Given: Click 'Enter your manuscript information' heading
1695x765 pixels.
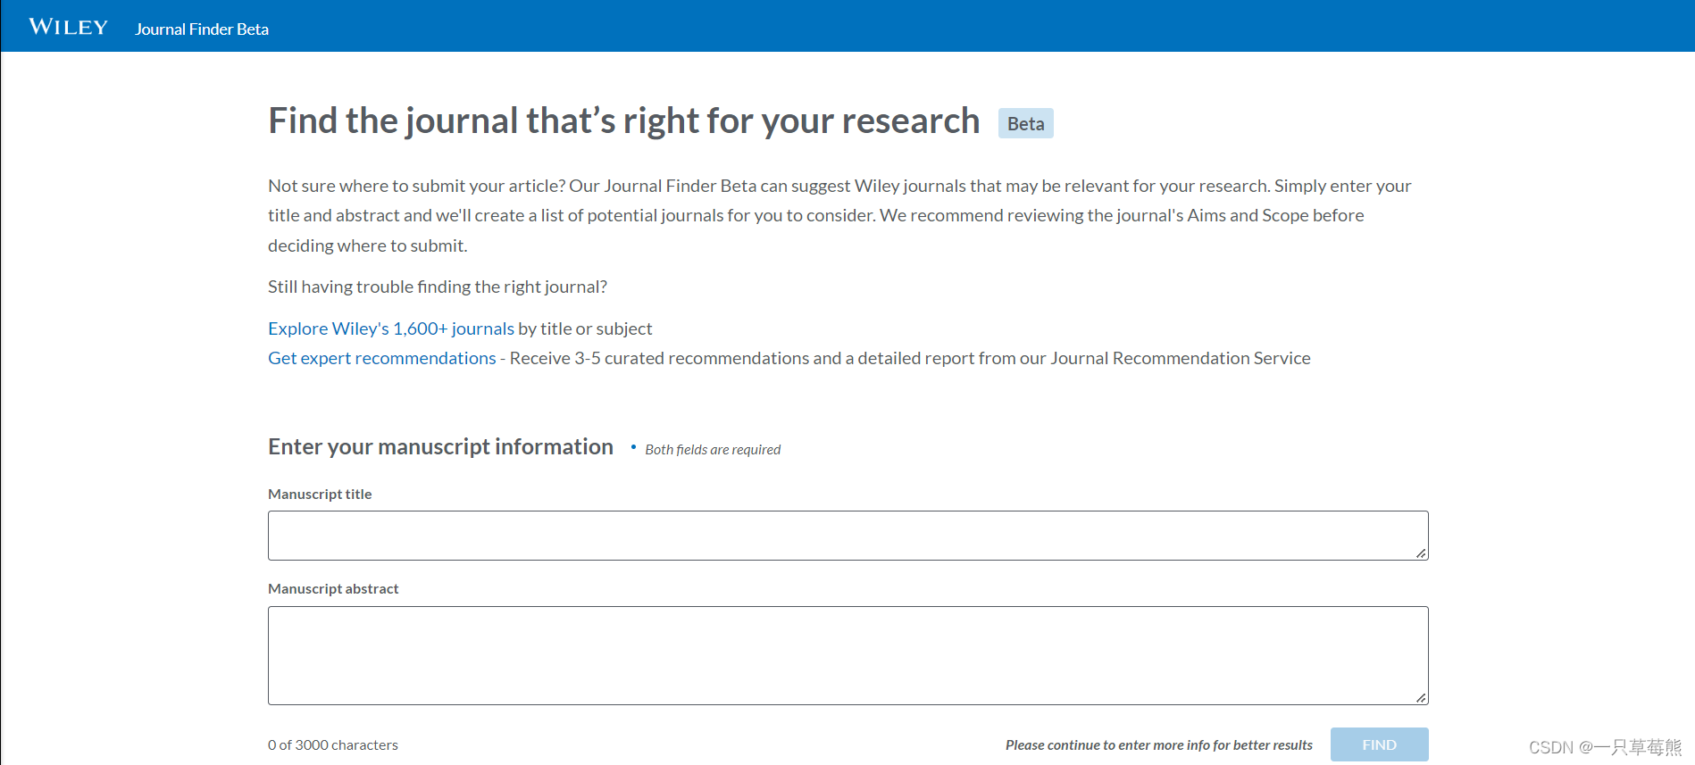Looking at the screenshot, I should [440, 446].
